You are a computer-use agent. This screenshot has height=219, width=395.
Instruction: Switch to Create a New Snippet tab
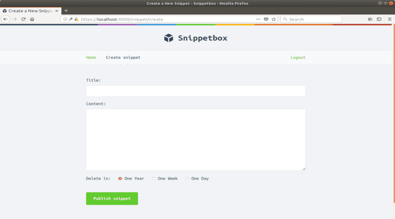tap(30, 11)
